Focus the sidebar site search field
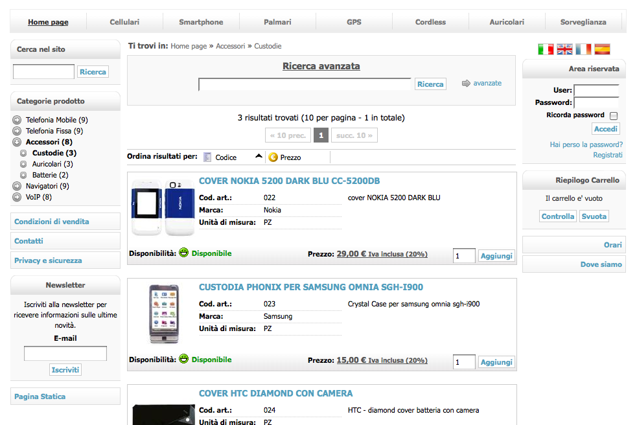Screen dimensions: 637x425 click(x=43, y=71)
